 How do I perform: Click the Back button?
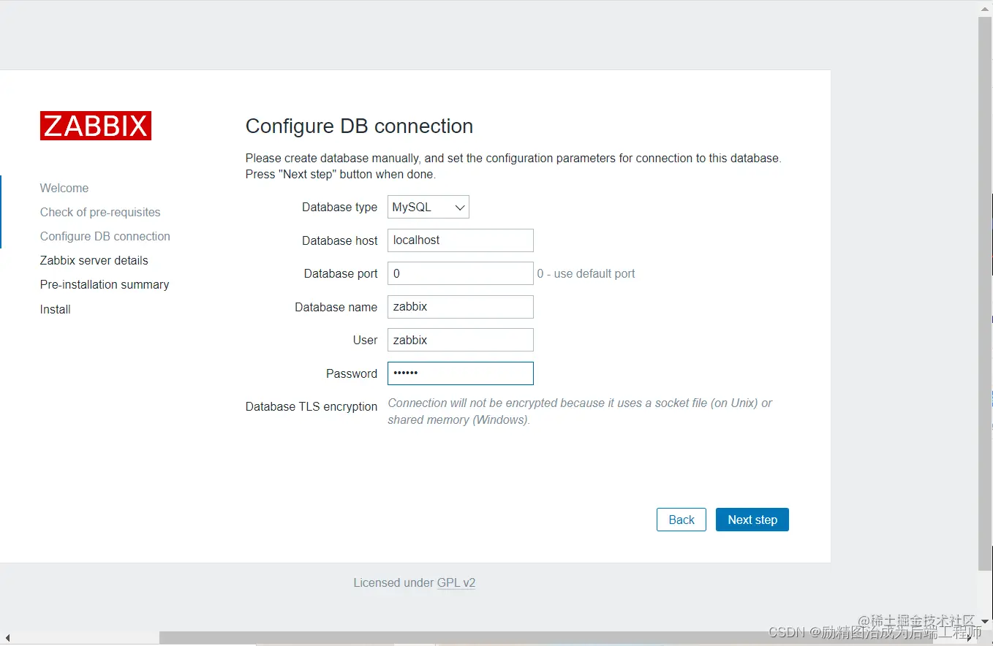(x=681, y=520)
